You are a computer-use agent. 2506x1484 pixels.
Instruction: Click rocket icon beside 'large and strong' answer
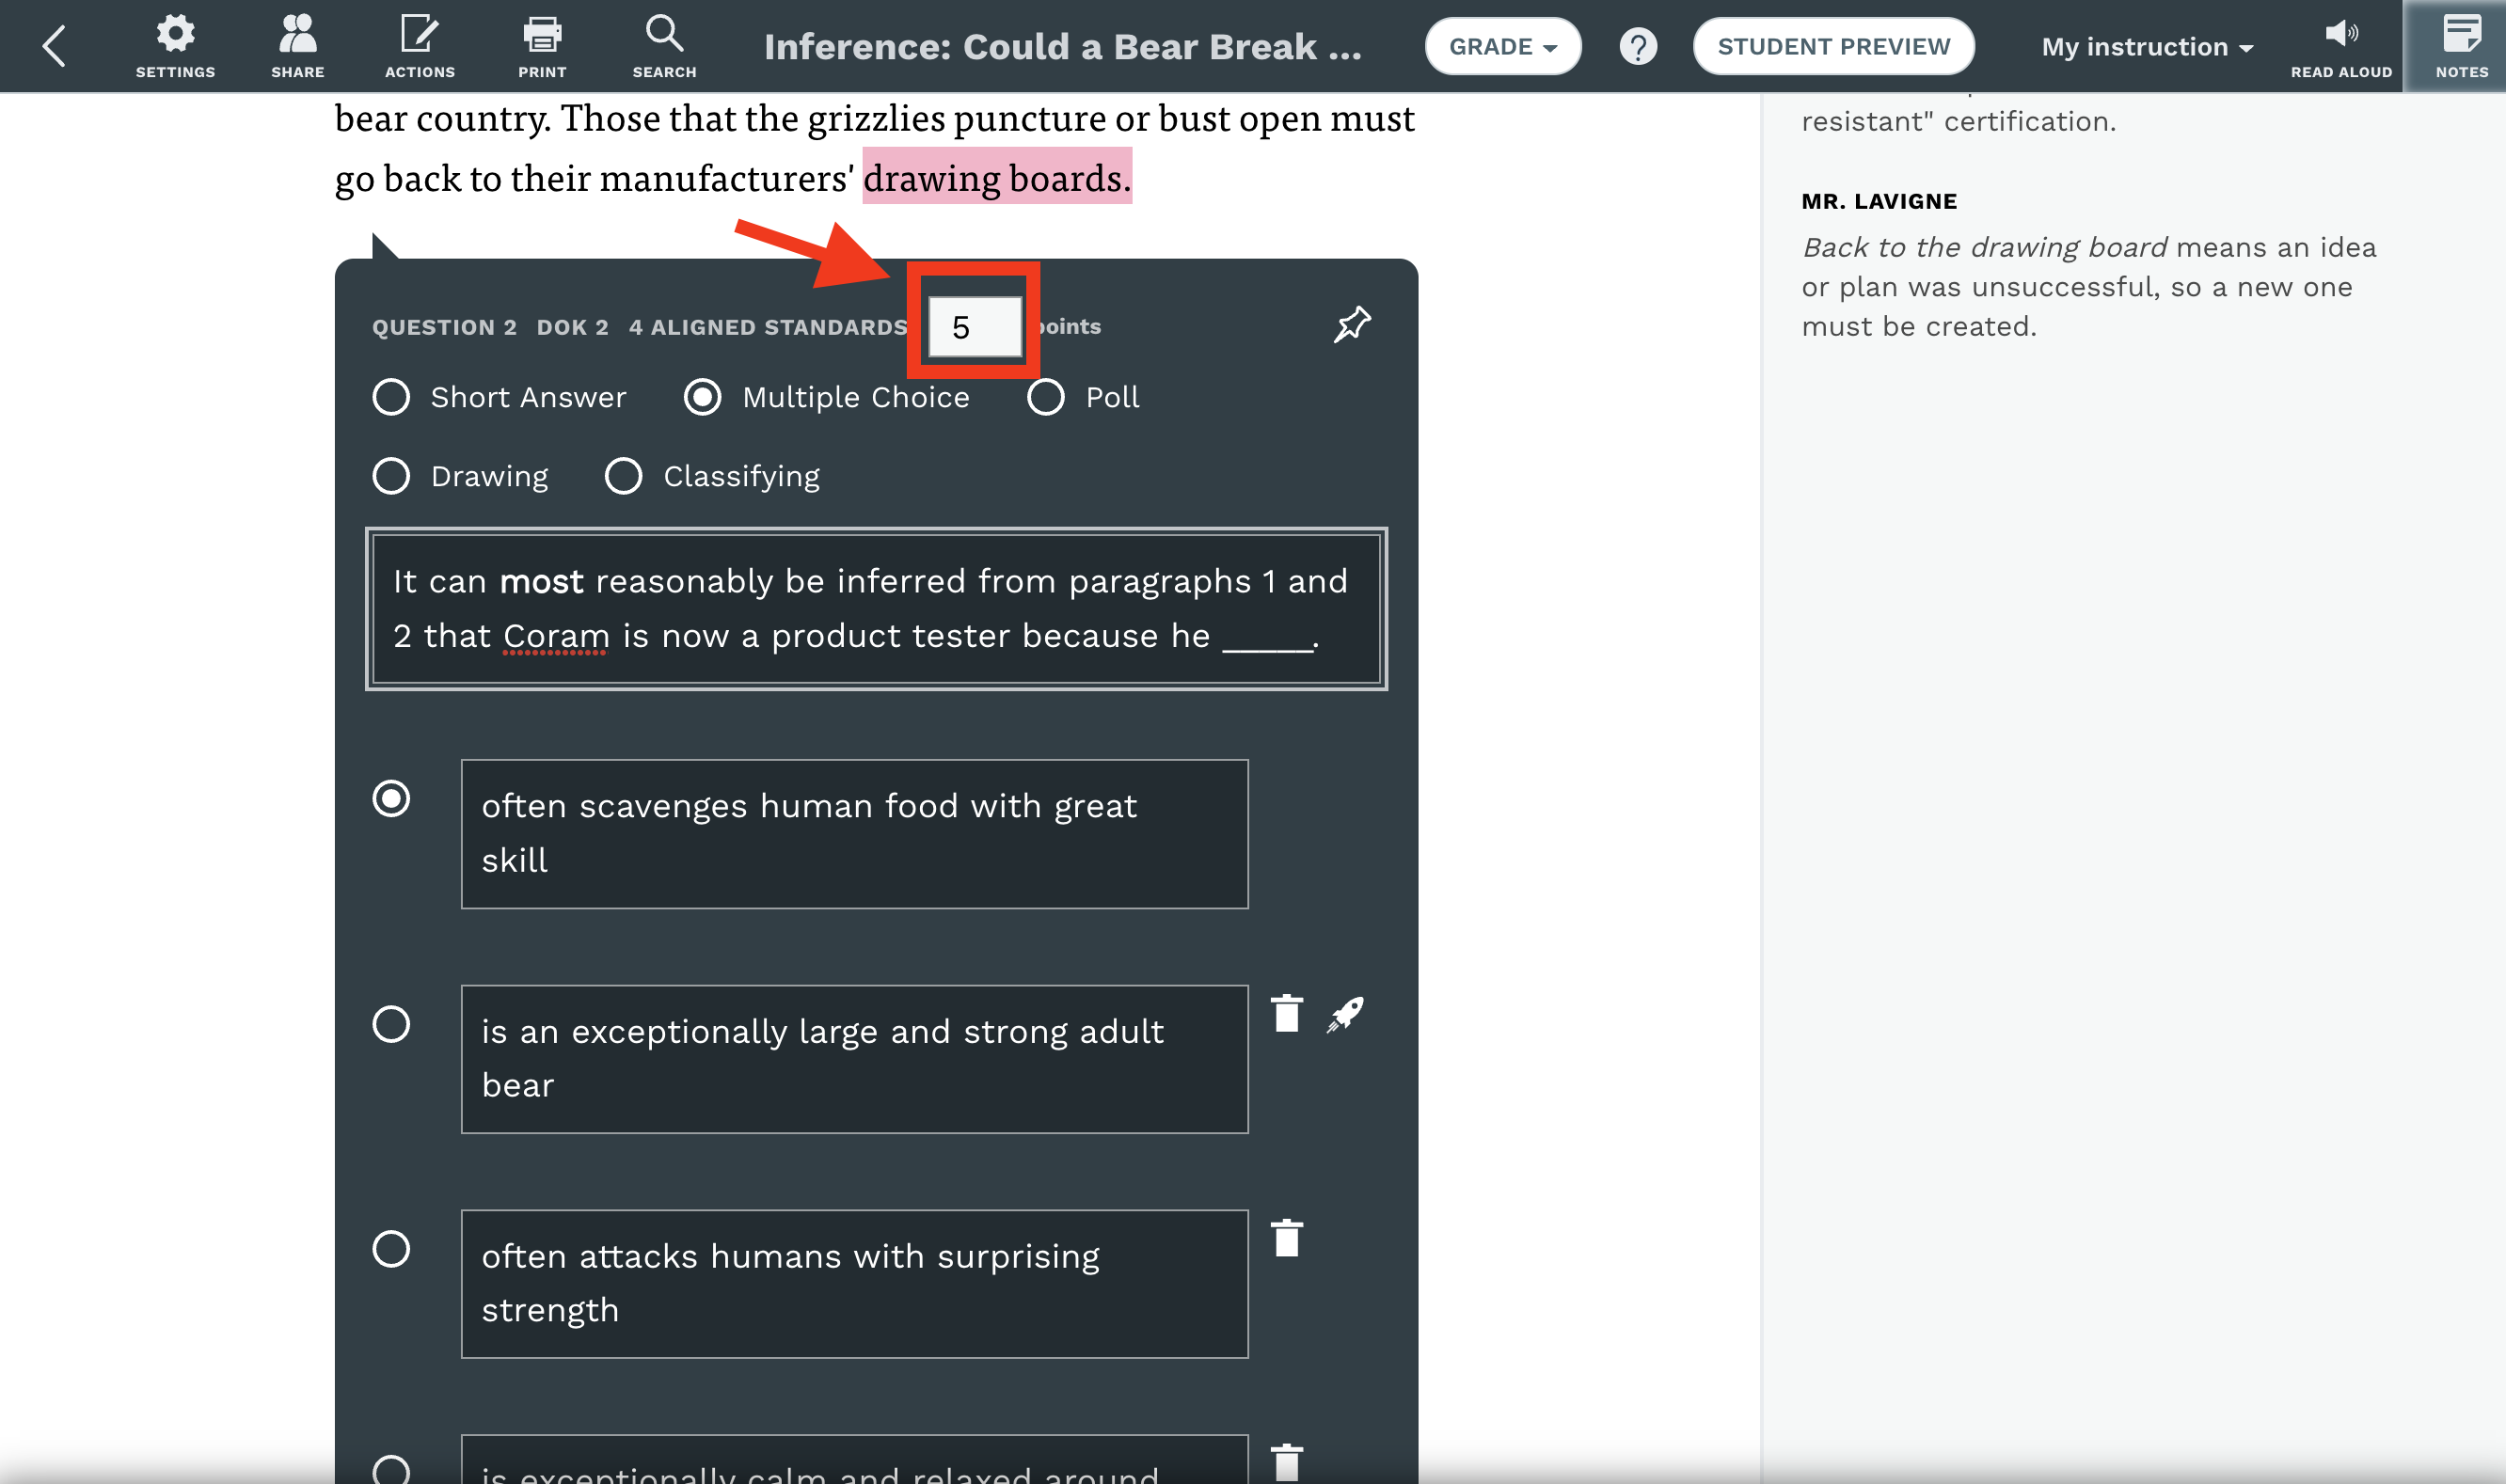(1346, 1014)
